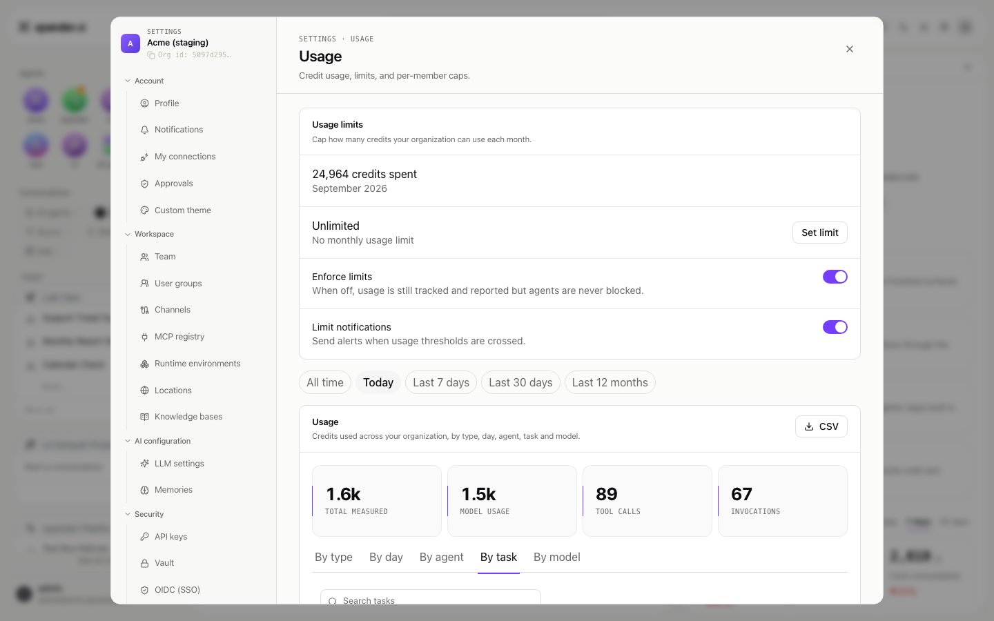
Task: Click the OIDC (SSO) shield icon
Action: [144, 590]
